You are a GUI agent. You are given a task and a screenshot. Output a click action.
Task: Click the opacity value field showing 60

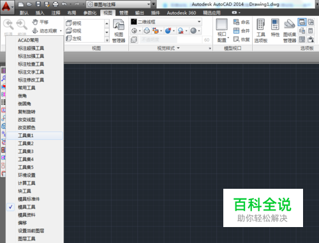tap(207, 40)
